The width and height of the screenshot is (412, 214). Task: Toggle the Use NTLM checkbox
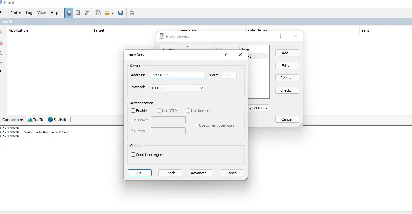tap(159, 111)
